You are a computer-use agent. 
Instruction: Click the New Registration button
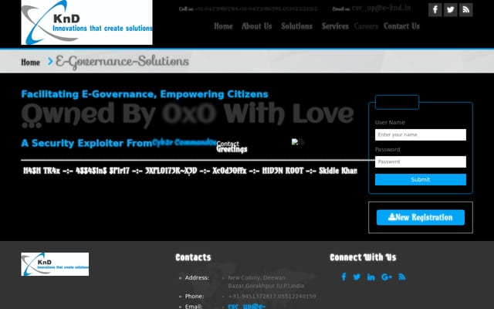[420, 217]
